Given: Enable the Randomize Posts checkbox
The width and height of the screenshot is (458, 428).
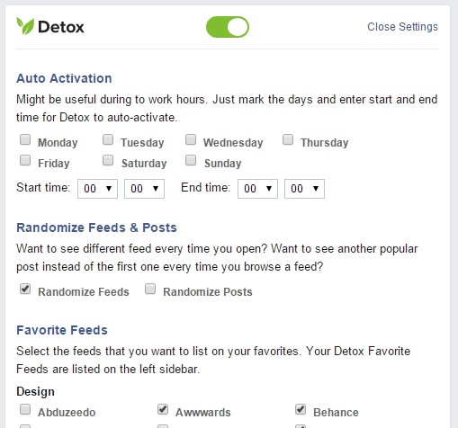Looking at the screenshot, I should [150, 289].
